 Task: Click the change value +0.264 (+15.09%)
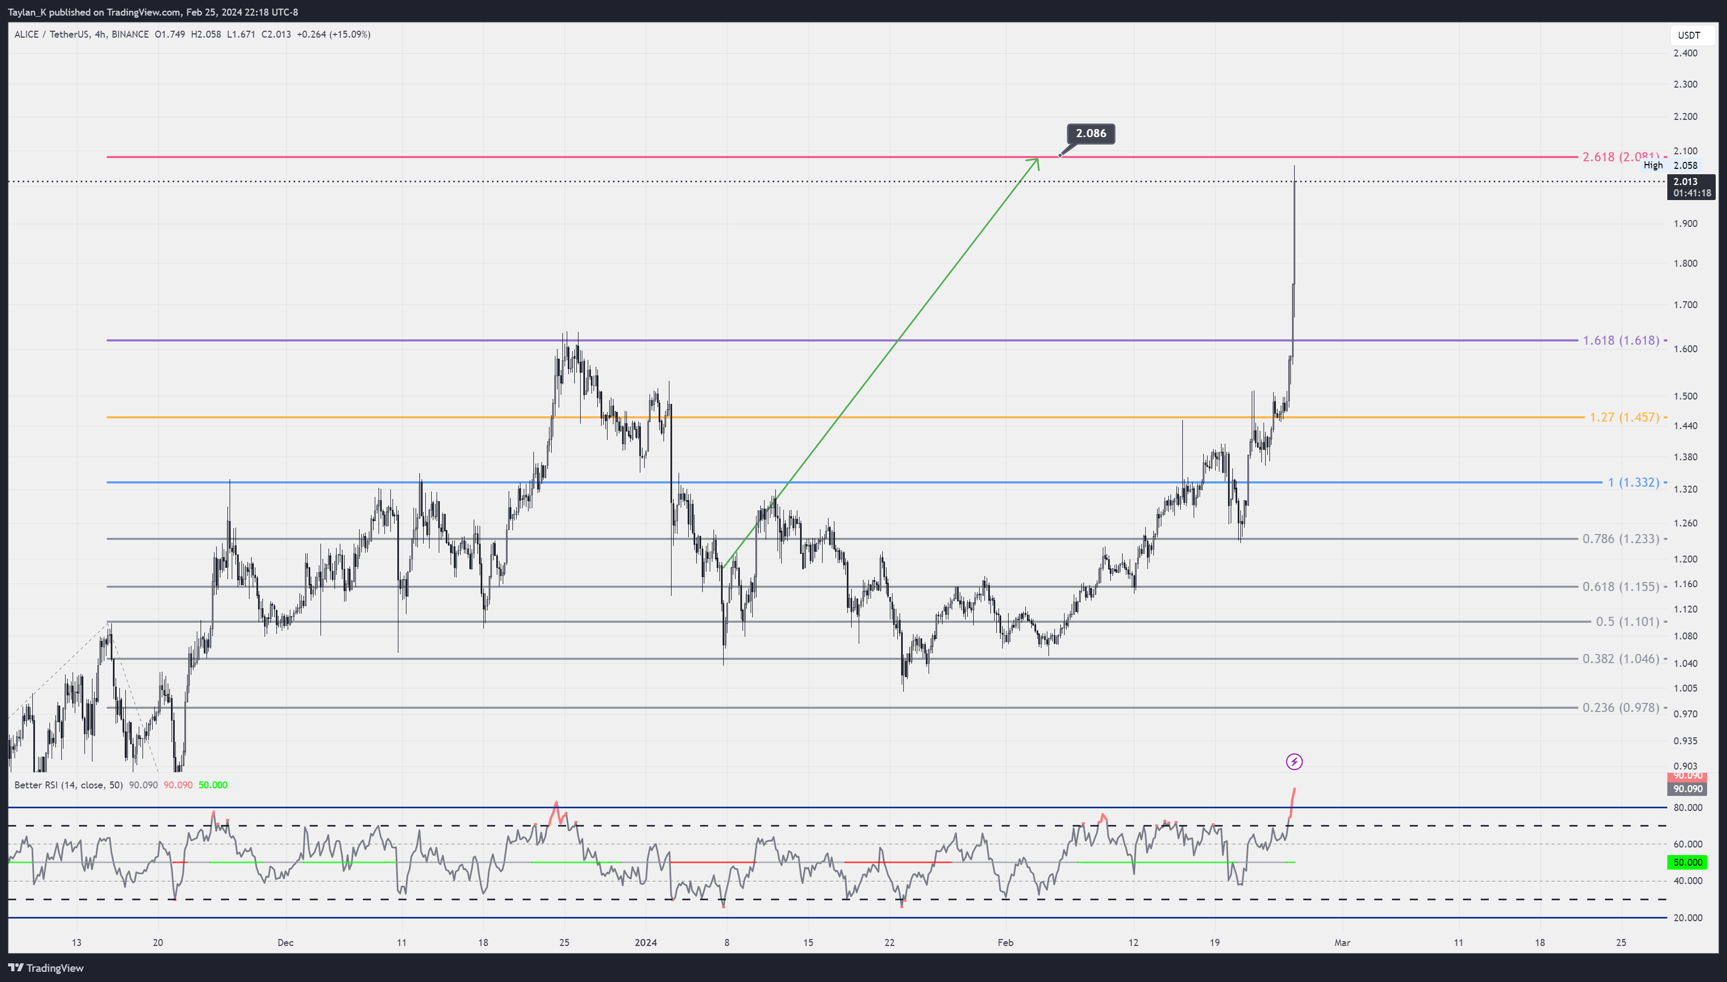(334, 34)
